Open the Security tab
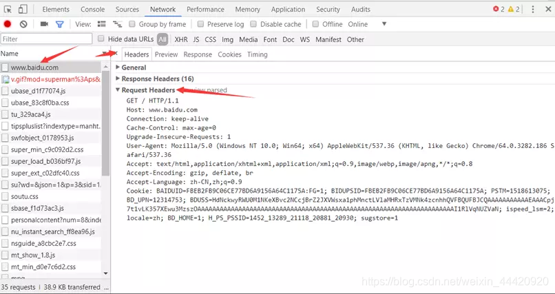The height and width of the screenshot is (294, 555). pyautogui.click(x=328, y=10)
